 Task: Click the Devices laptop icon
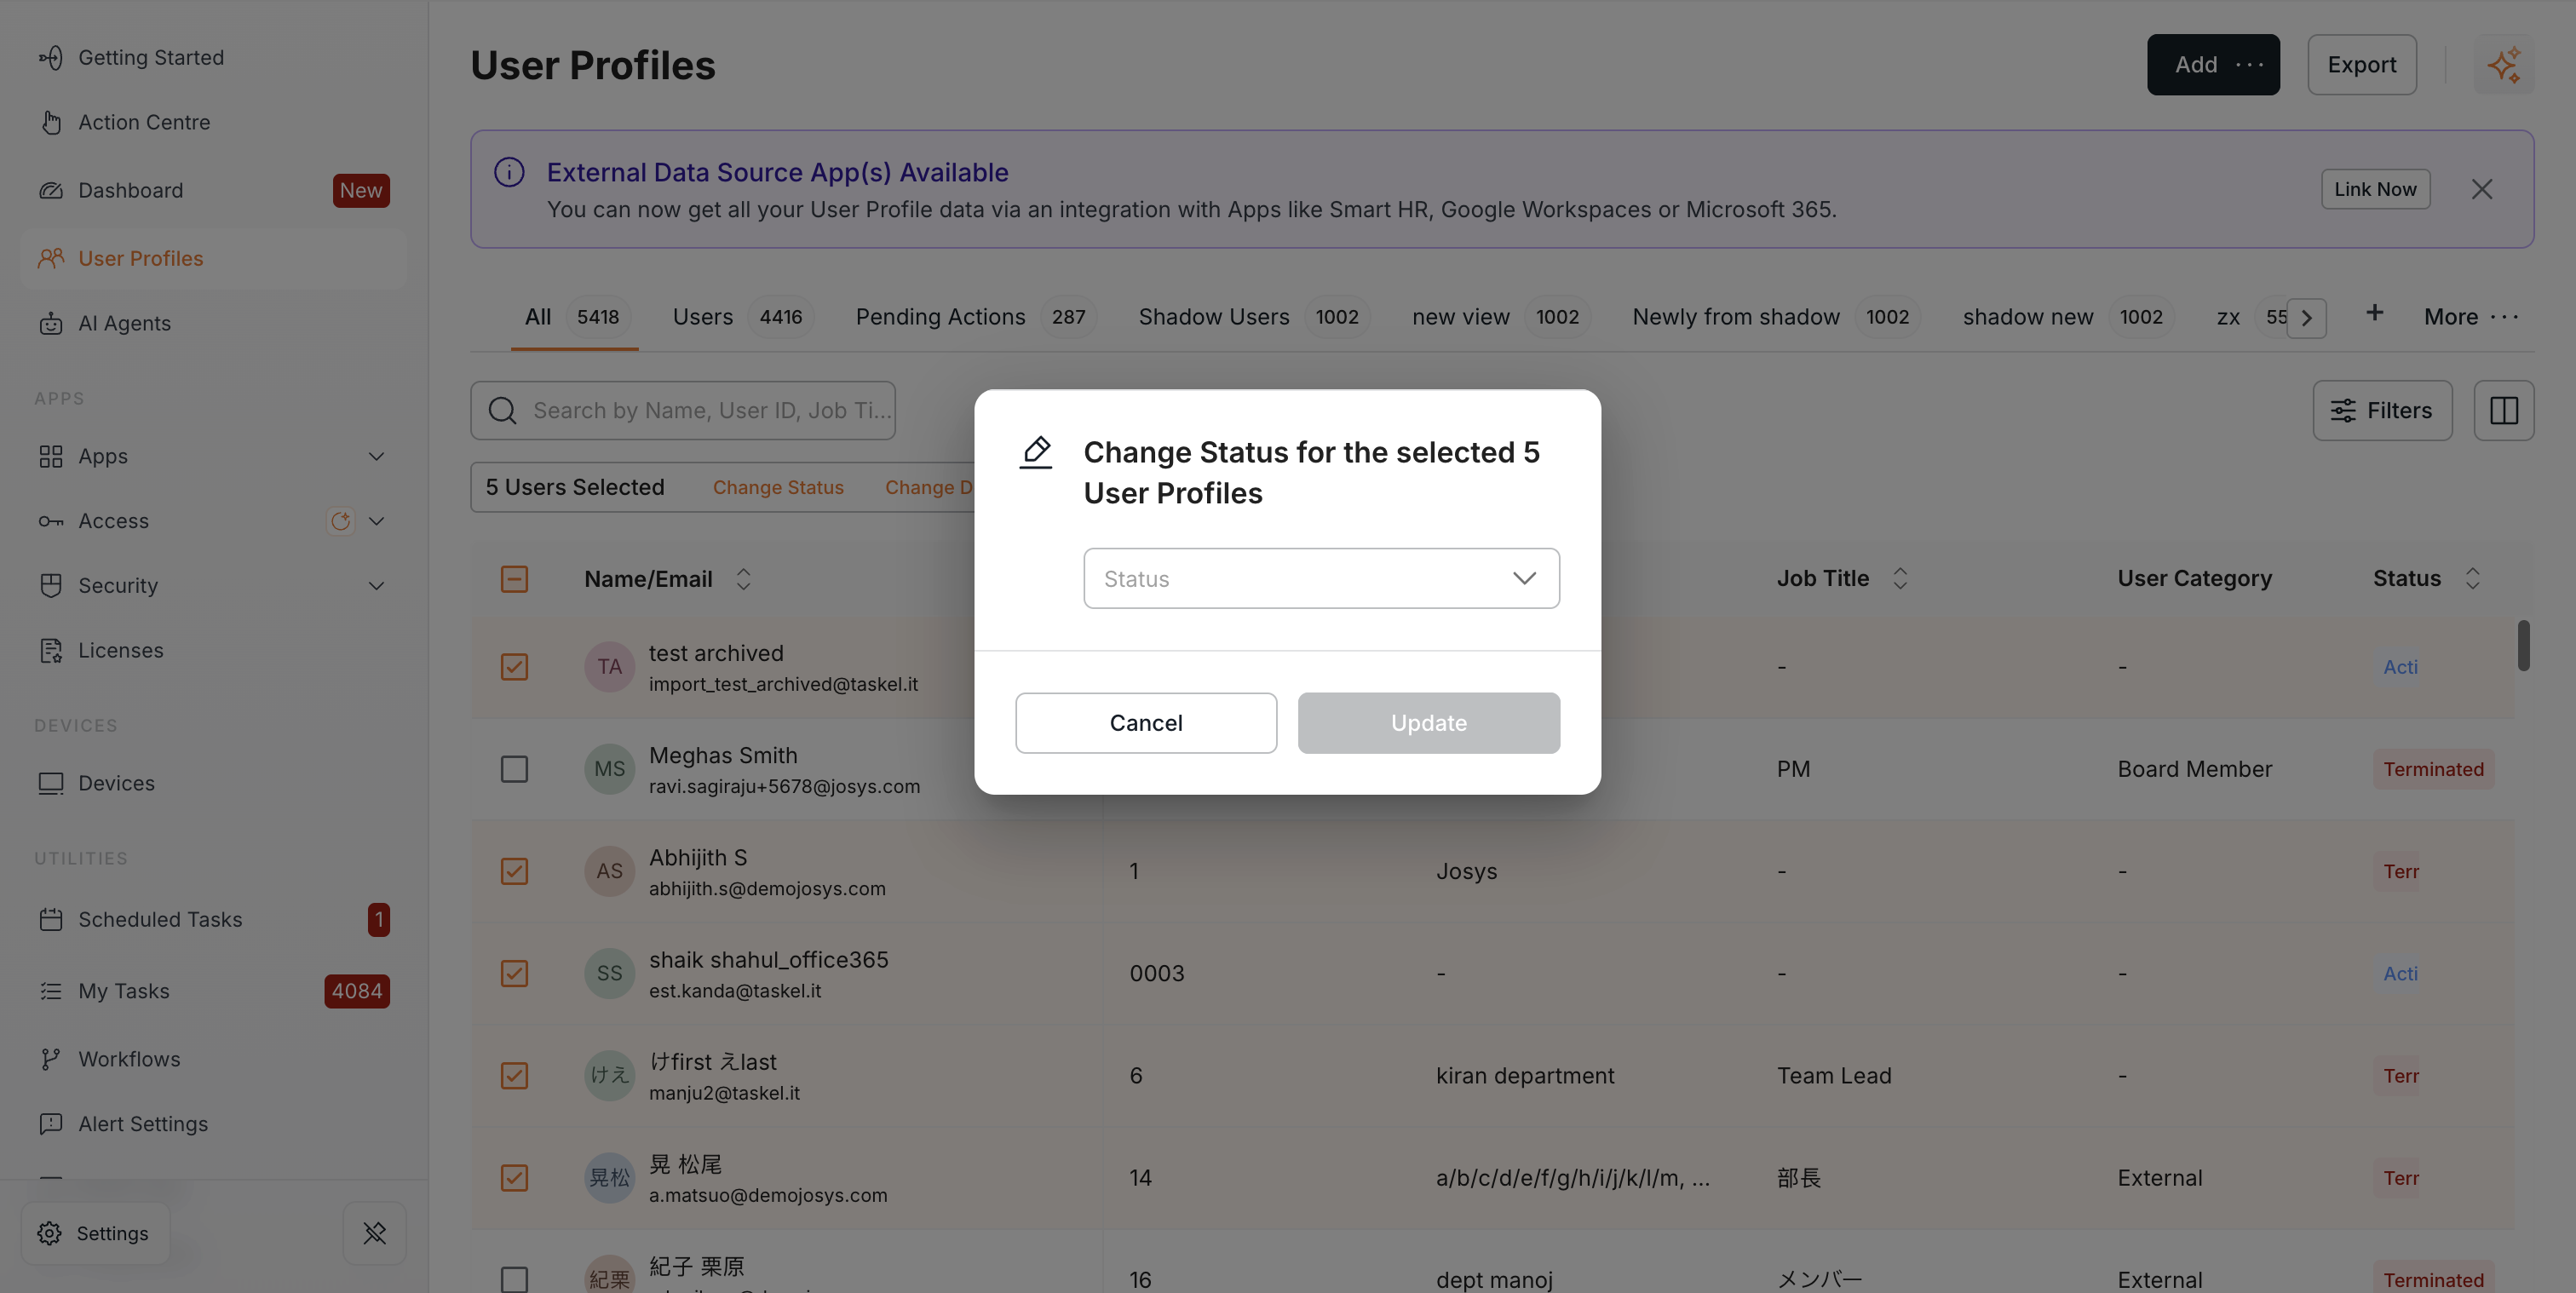click(x=51, y=783)
